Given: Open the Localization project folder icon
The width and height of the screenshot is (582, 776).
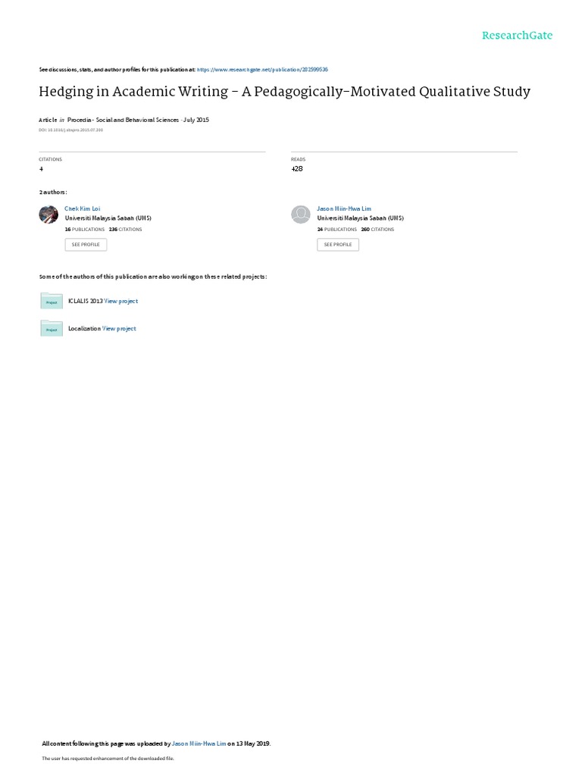Looking at the screenshot, I should (x=52, y=328).
